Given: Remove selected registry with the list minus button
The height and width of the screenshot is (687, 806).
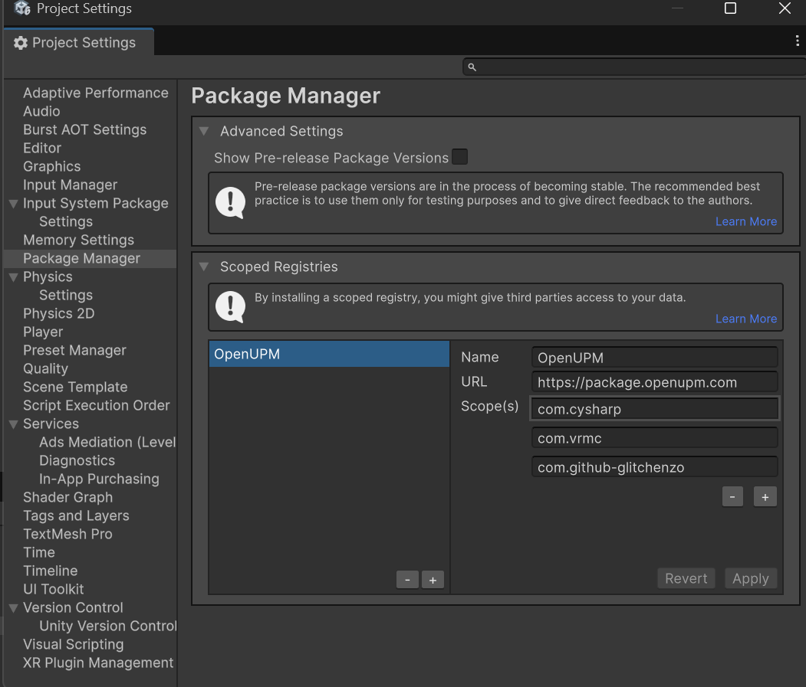Looking at the screenshot, I should 408,580.
